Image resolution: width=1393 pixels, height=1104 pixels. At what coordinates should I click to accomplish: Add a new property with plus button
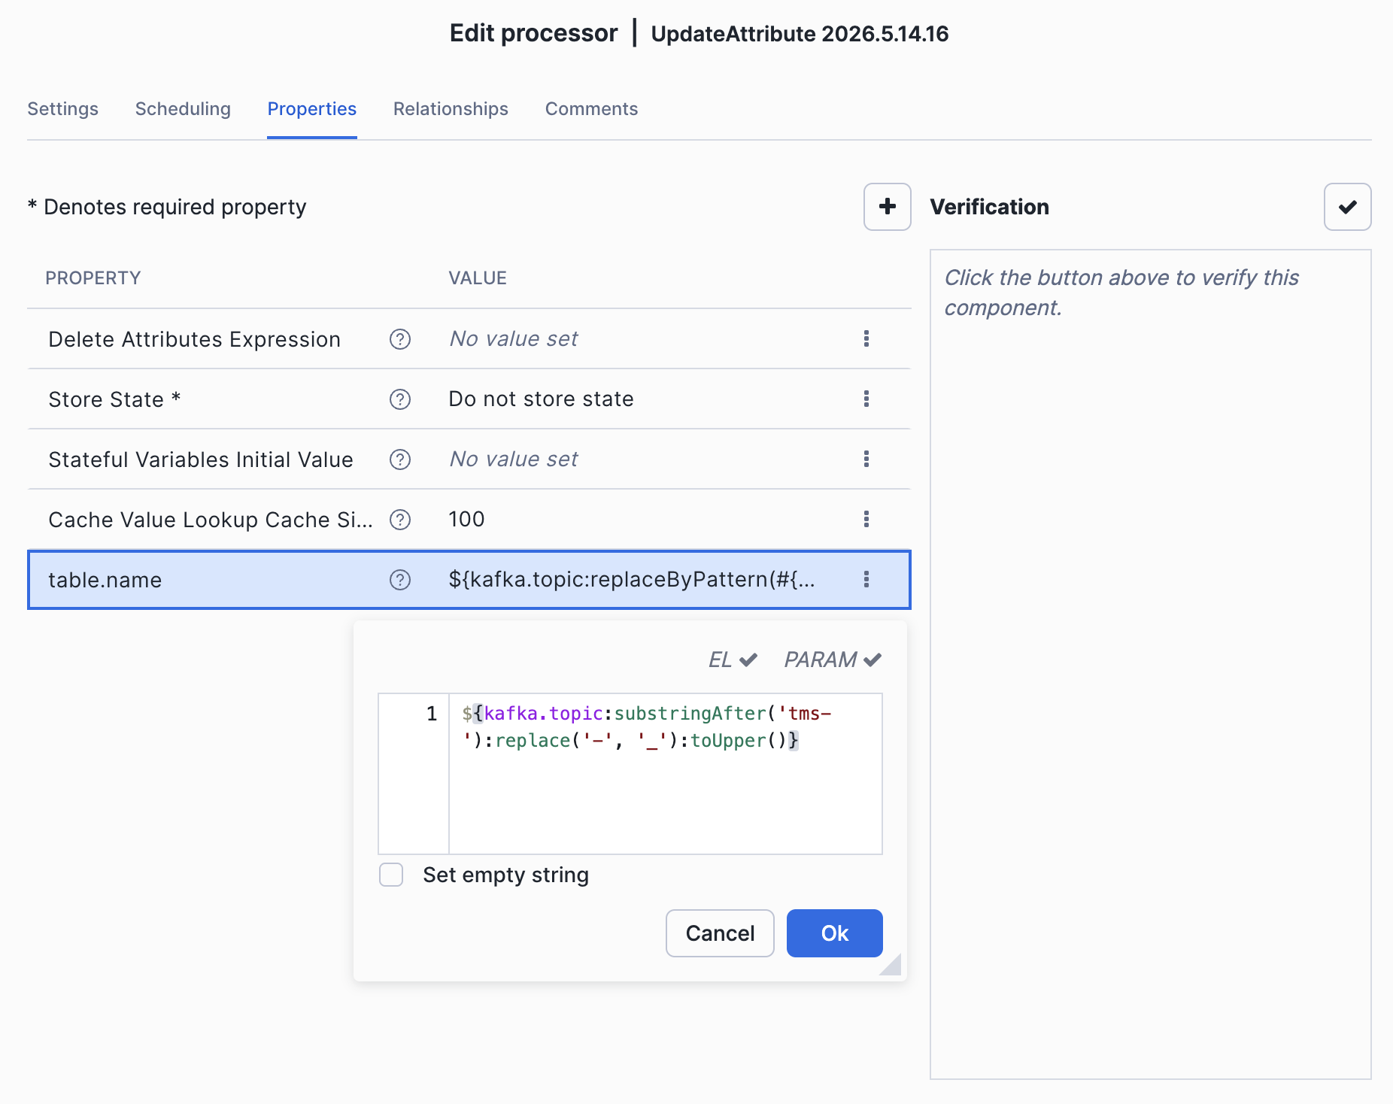[x=887, y=207]
